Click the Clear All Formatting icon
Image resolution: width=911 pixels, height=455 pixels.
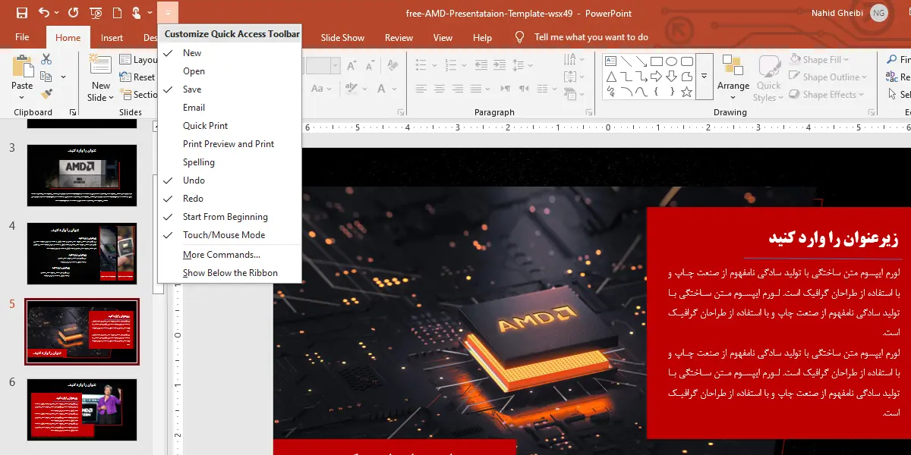coord(393,64)
